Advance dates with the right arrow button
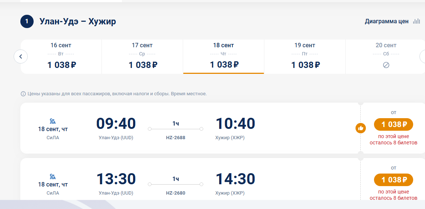 (x=422, y=56)
